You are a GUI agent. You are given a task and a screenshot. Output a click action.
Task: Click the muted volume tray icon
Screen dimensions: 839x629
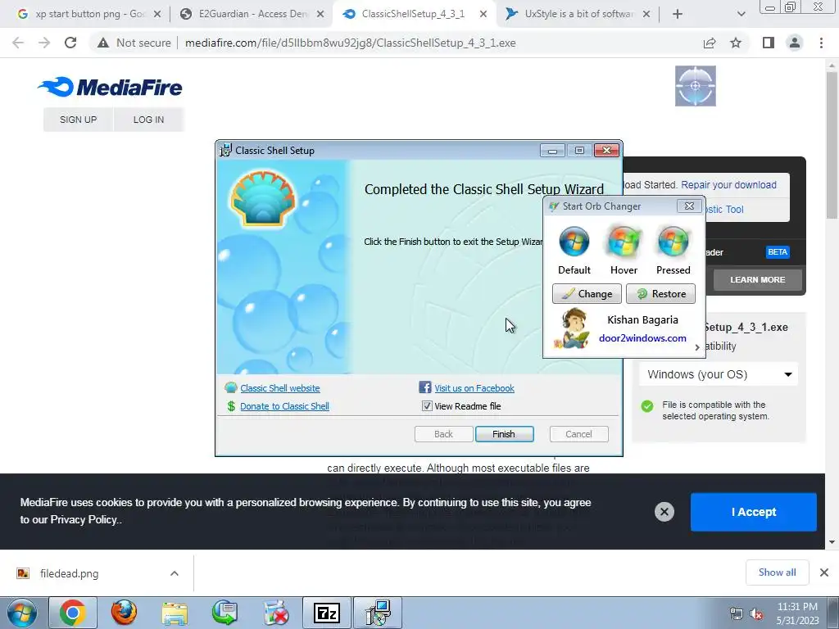click(756, 614)
